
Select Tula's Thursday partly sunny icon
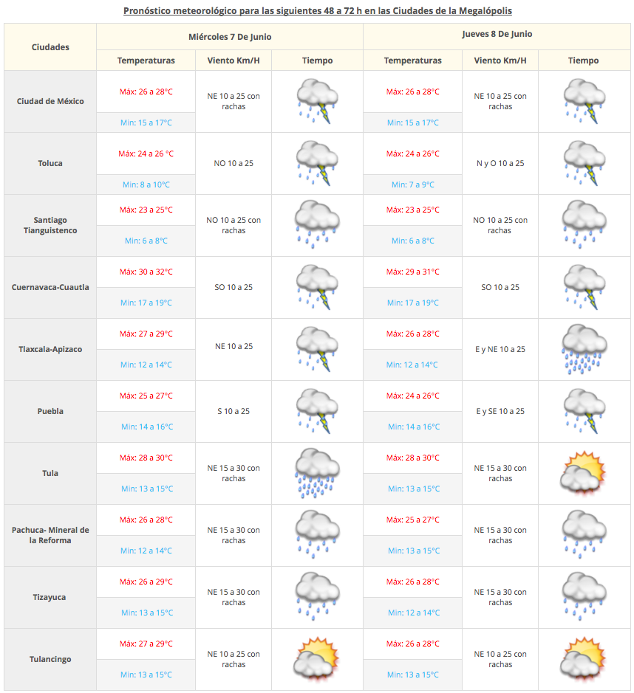(x=584, y=473)
